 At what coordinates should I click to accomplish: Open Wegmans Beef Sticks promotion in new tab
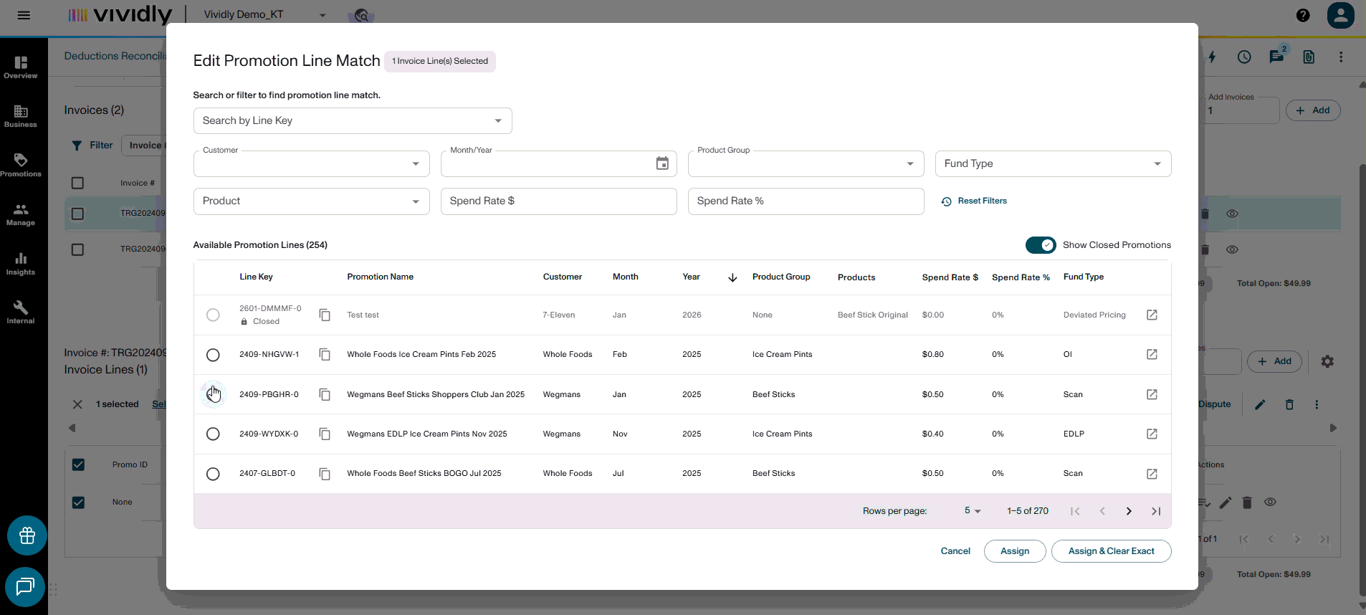[1152, 394]
